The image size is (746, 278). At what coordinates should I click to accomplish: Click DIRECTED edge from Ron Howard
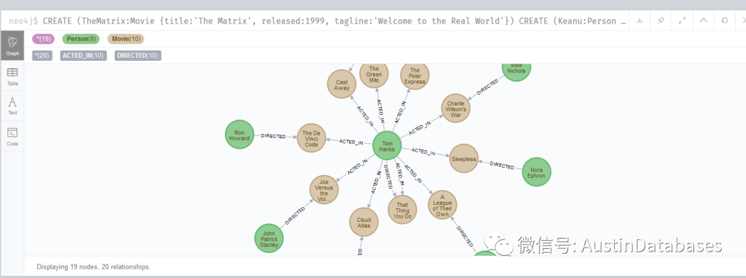pos(273,136)
